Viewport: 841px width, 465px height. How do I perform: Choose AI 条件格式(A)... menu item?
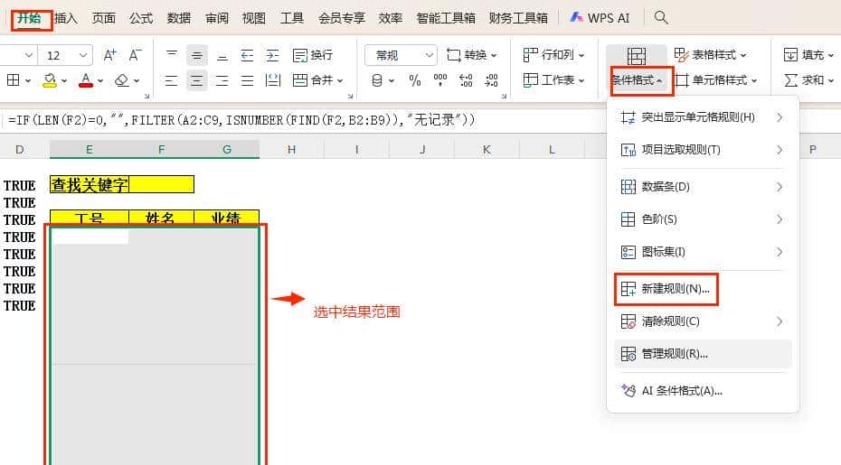pos(703,391)
